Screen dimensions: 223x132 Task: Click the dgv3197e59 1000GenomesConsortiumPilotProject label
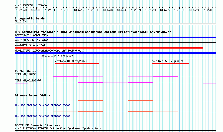(50, 51)
